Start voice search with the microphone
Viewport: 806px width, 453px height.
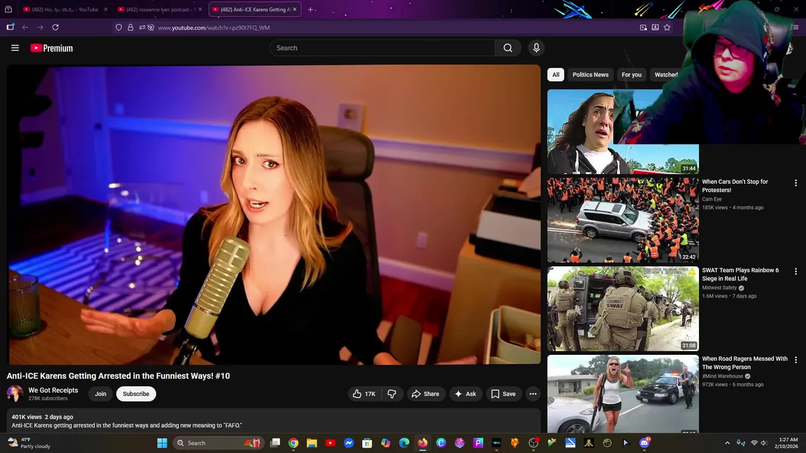[536, 48]
